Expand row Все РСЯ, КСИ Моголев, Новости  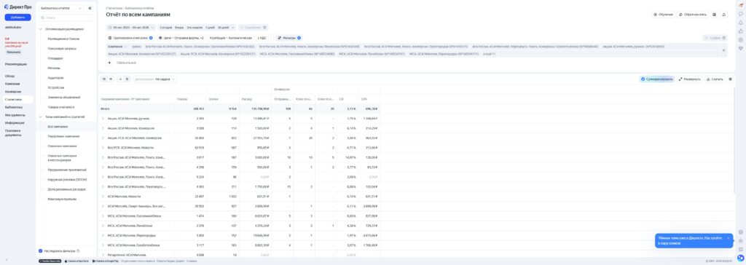(x=103, y=148)
